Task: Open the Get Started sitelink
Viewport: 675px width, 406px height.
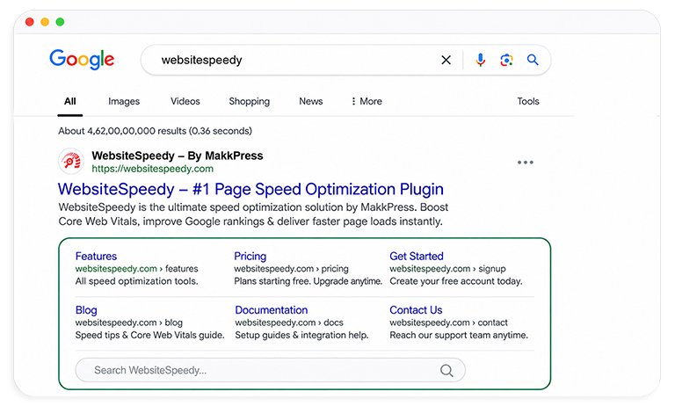Action: 417,257
